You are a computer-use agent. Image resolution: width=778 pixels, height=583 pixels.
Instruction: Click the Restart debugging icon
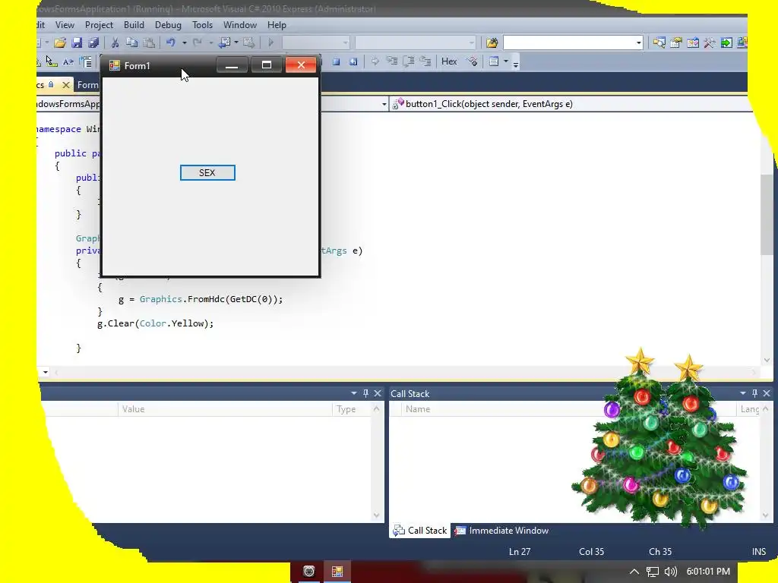tap(353, 61)
